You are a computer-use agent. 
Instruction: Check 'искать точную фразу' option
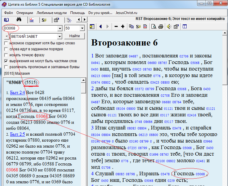tap(6, 55)
